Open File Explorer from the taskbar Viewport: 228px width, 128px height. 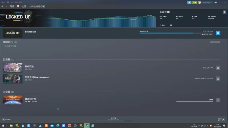pos(11,125)
